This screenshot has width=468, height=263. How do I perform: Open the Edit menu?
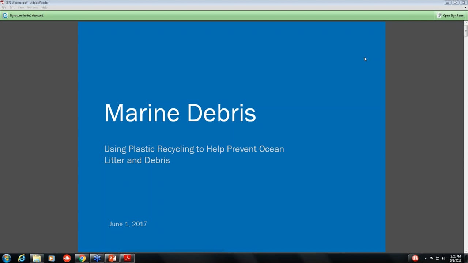point(12,7)
